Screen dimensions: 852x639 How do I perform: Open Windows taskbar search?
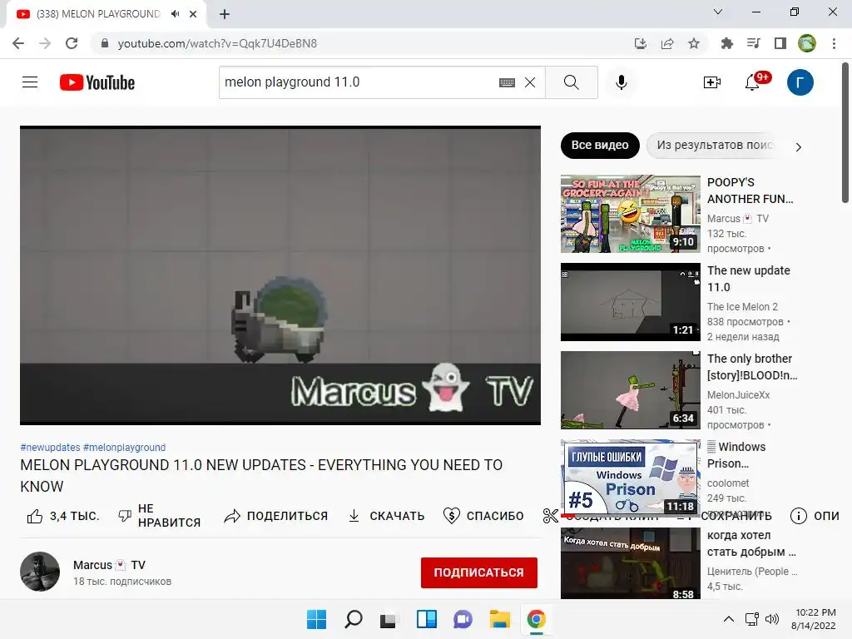tap(354, 619)
